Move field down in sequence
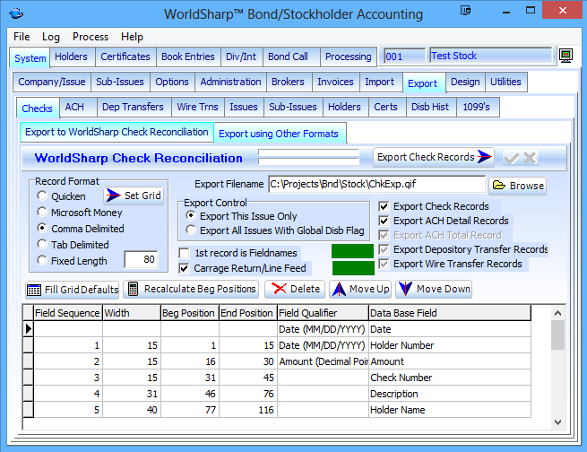This screenshot has width=587, height=452. 433,290
